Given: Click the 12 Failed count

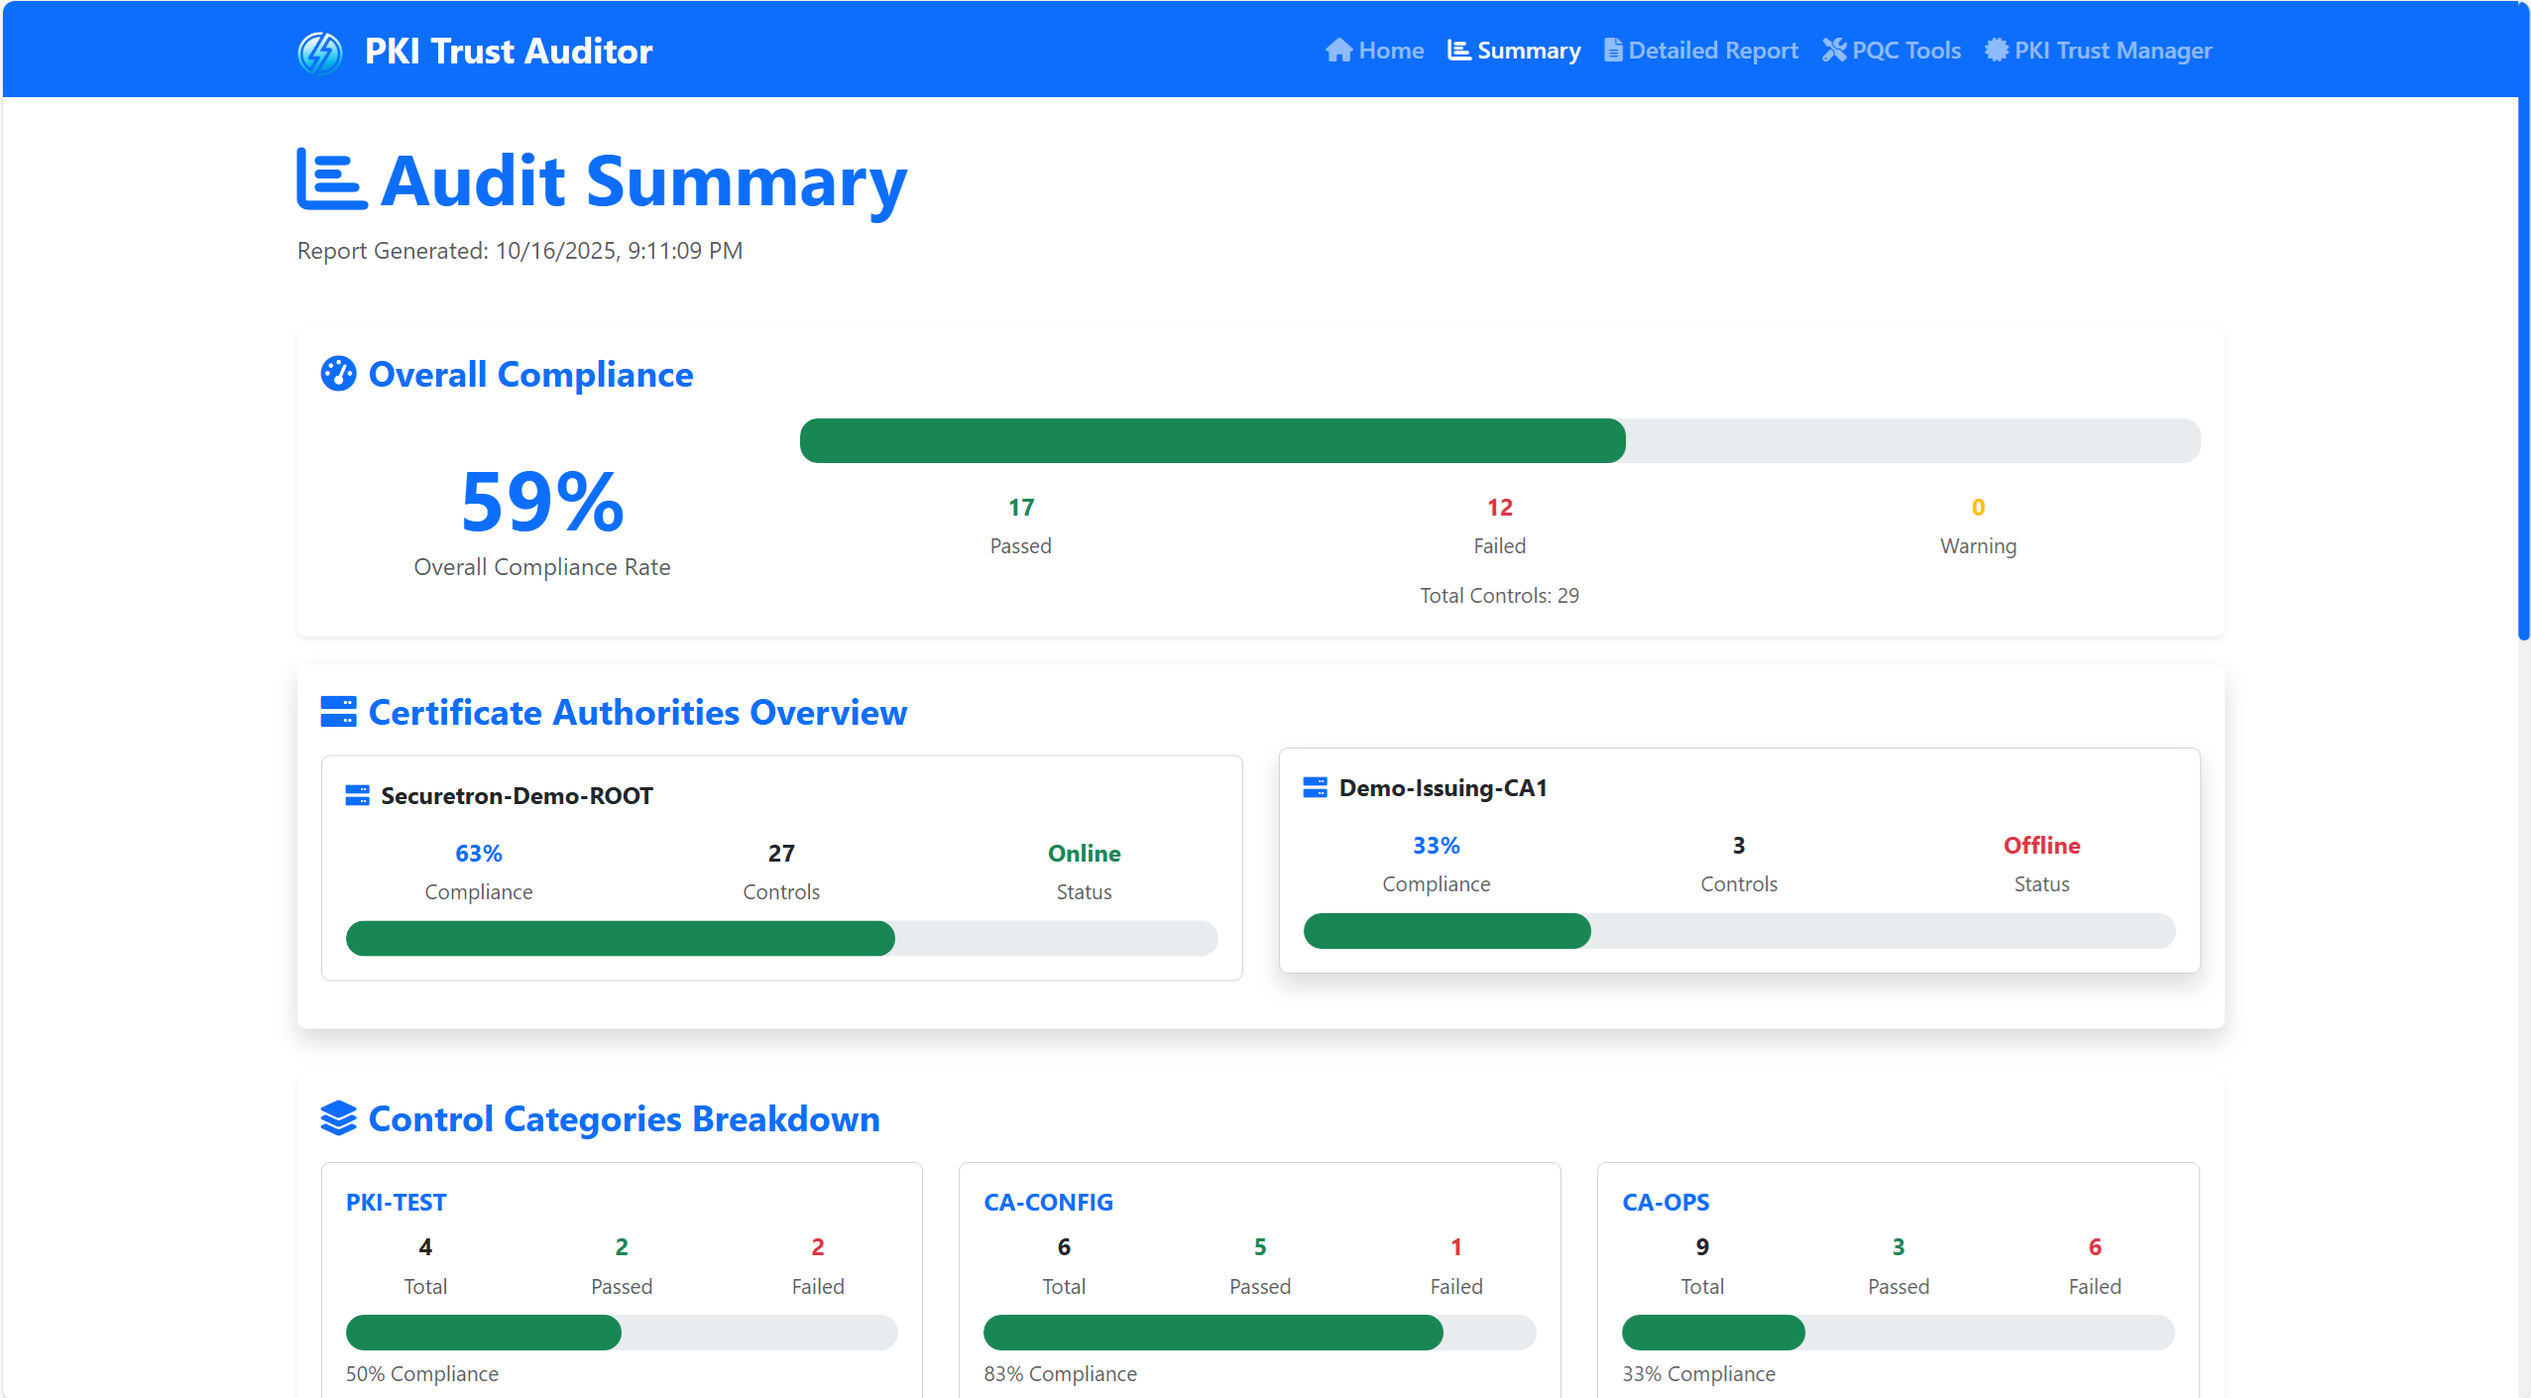Looking at the screenshot, I should pos(1500,508).
